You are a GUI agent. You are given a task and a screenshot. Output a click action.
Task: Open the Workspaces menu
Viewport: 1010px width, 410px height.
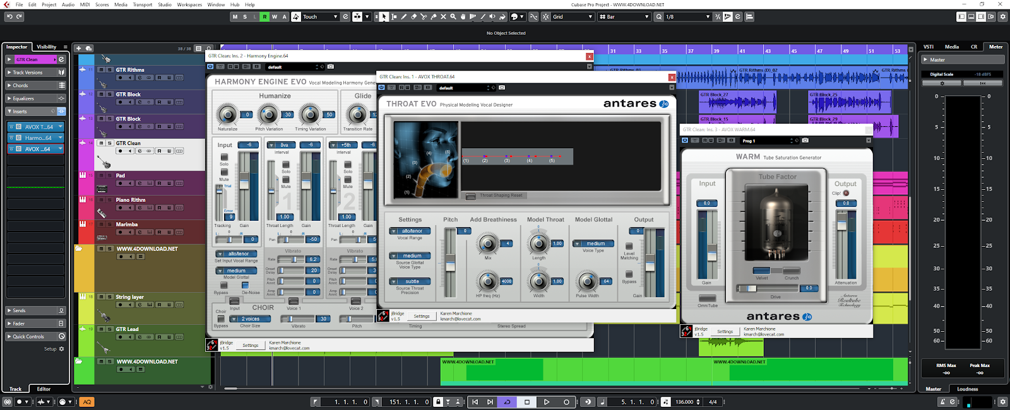pyautogui.click(x=189, y=4)
